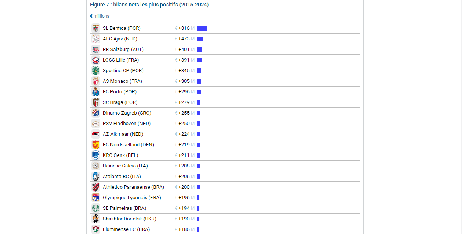Screen dimensions: 462x234
Task: Select the 'KRC Genk (BEL)' row name
Action: (x=121, y=155)
